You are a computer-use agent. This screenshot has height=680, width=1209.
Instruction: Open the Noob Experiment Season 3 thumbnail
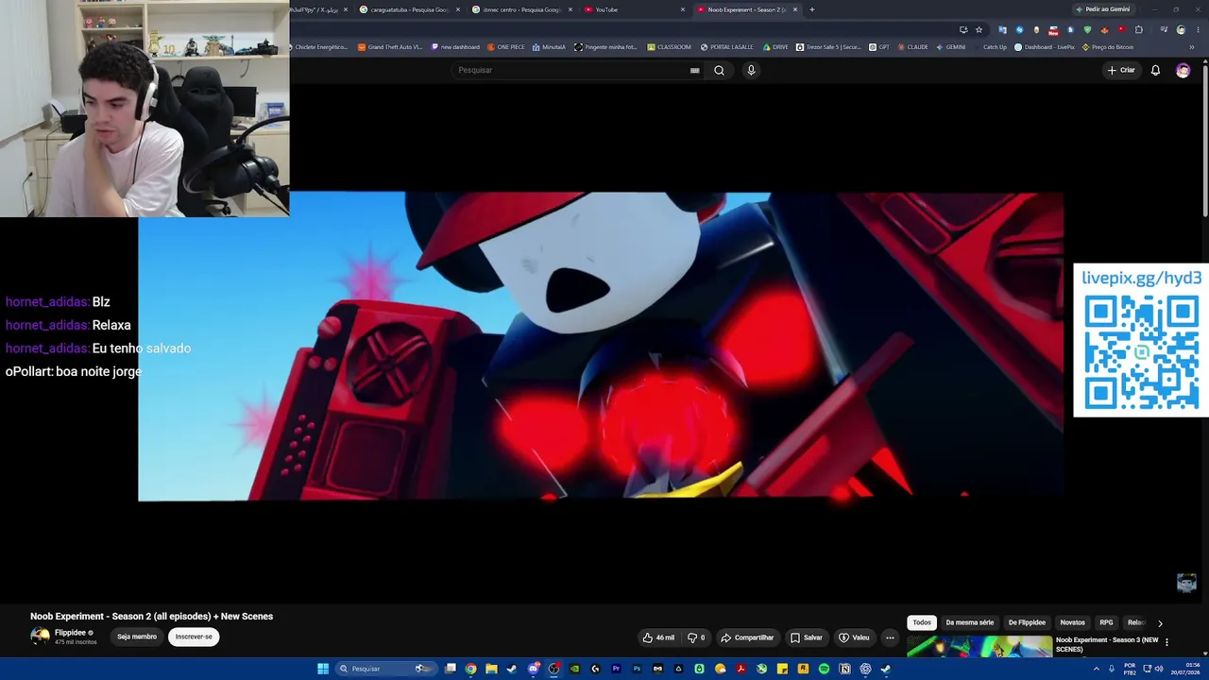979,647
